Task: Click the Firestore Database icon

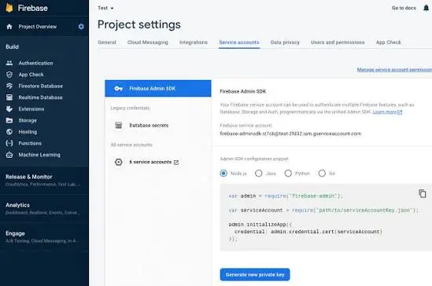Action: point(9,86)
